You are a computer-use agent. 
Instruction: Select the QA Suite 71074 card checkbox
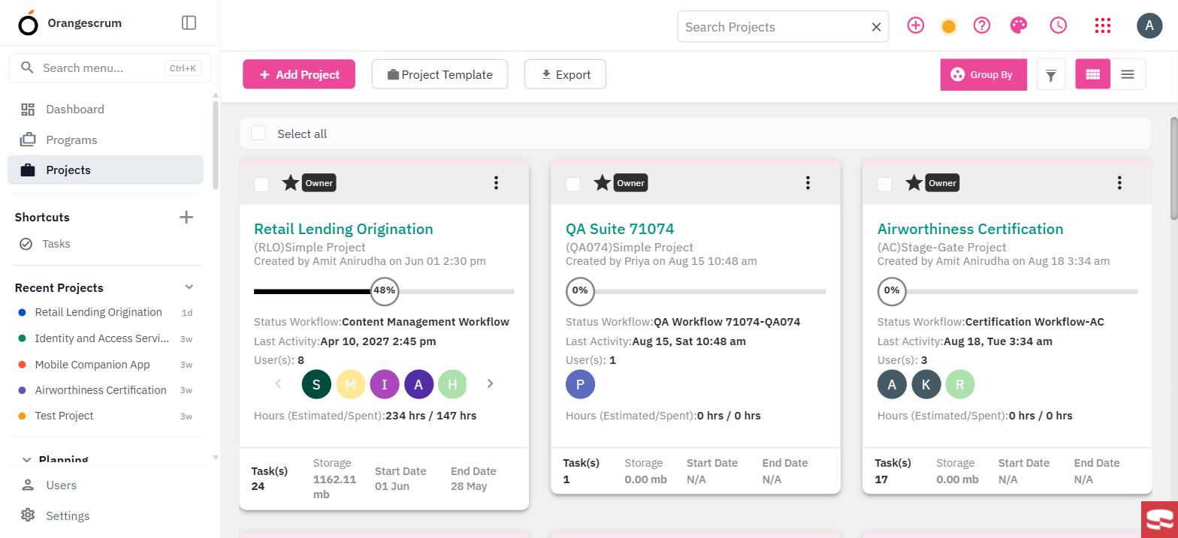573,184
